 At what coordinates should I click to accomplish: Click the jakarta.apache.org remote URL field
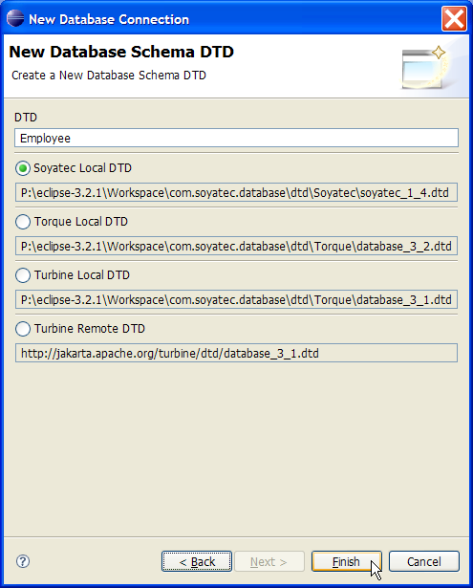pyautogui.click(x=236, y=353)
